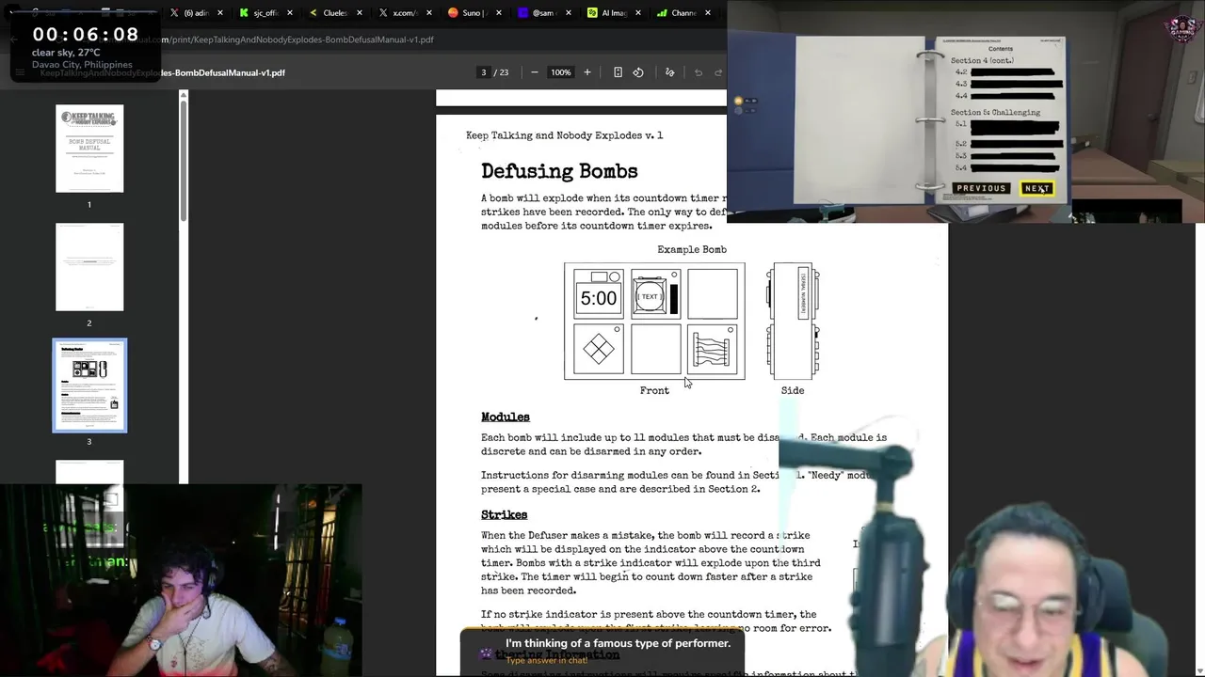Click the 'Side' label under the bomb diagram

click(793, 390)
